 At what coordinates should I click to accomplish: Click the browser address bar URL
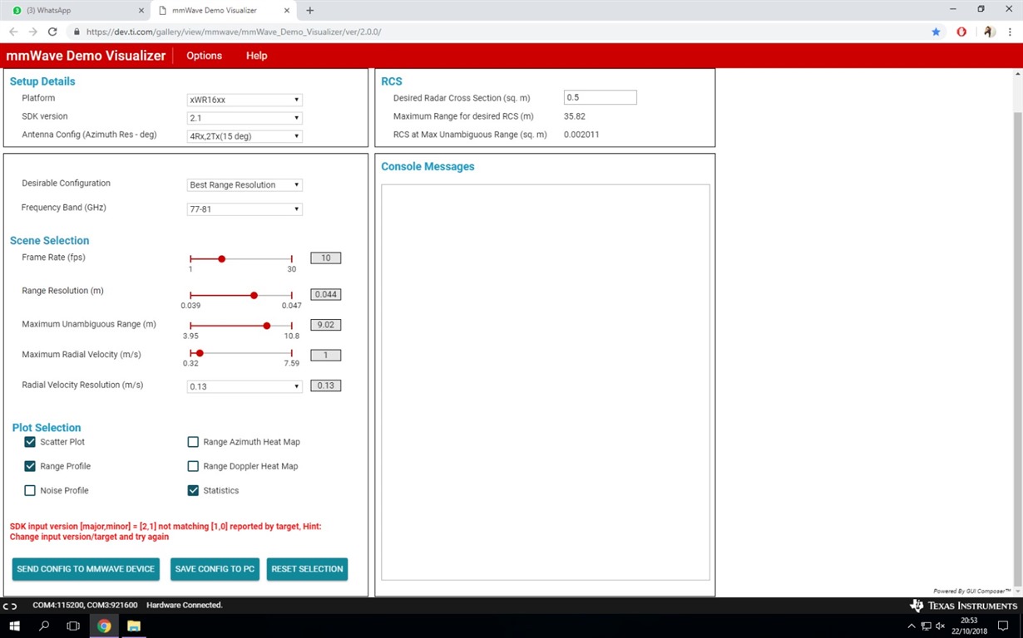234,32
